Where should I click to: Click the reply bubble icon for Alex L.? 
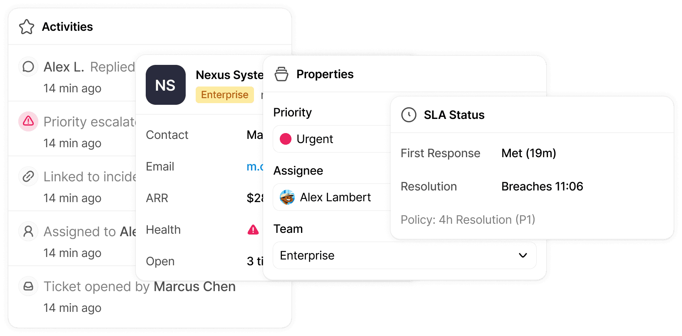(x=28, y=67)
